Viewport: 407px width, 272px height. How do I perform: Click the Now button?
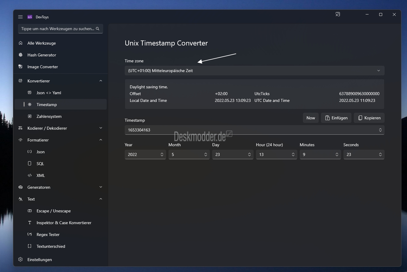(x=311, y=118)
